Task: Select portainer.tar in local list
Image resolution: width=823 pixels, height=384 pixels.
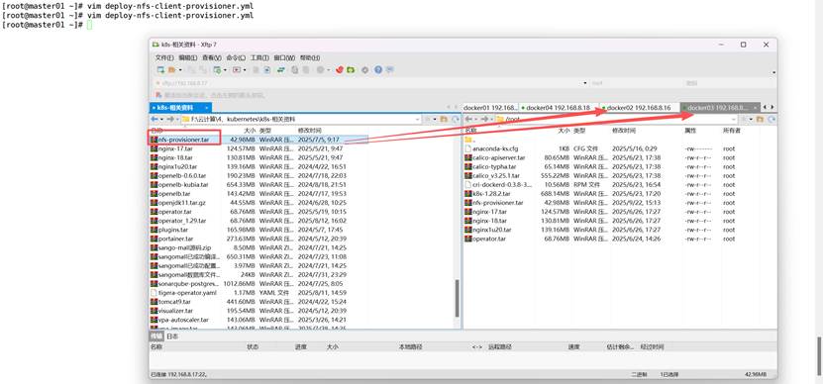Action: coord(172,239)
